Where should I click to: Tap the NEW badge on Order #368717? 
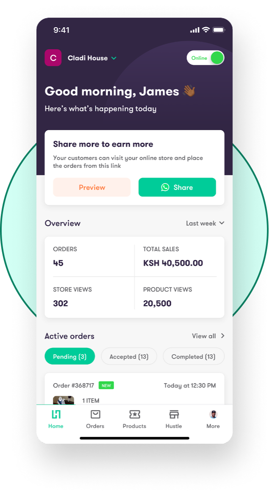(106, 386)
